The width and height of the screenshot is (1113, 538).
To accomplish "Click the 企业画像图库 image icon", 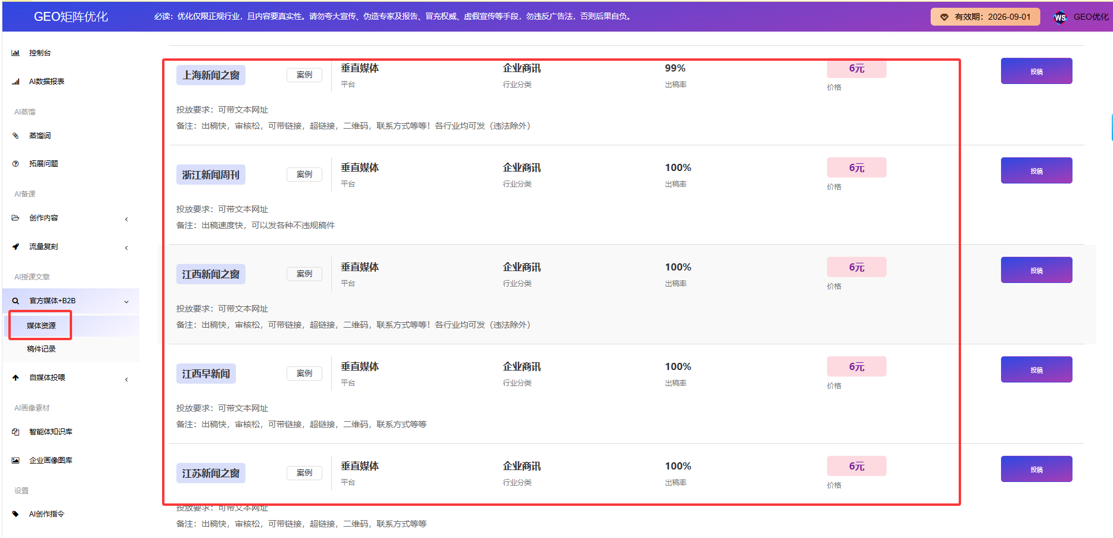I will pos(15,461).
